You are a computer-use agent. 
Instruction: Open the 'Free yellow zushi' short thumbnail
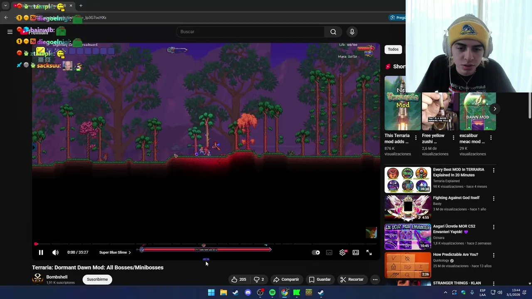coord(440,111)
